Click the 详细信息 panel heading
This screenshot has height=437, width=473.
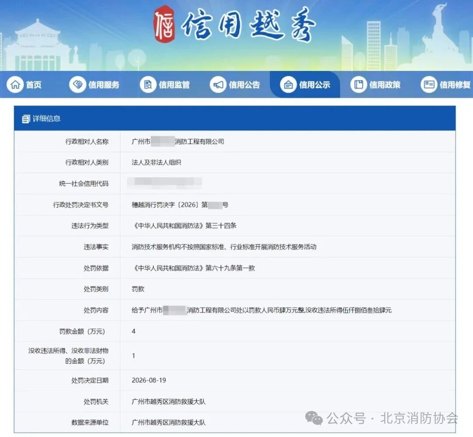(x=46, y=119)
